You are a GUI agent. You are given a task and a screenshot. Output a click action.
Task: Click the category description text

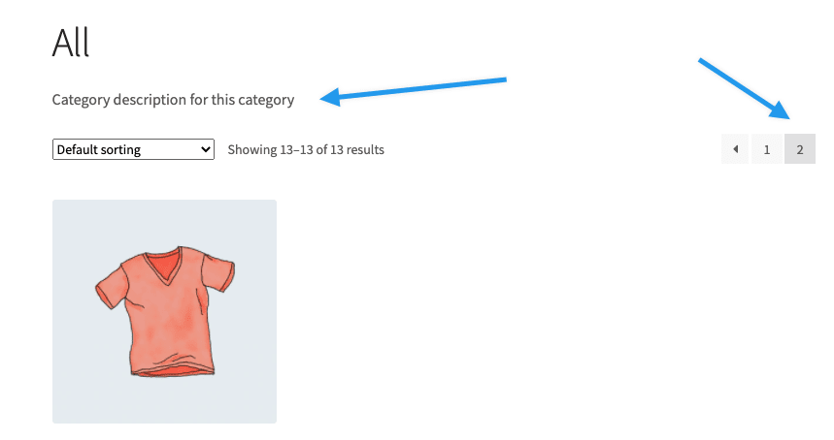coord(173,99)
